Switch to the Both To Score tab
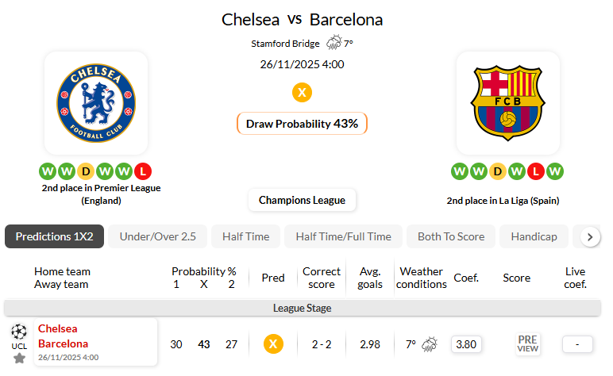 point(451,236)
